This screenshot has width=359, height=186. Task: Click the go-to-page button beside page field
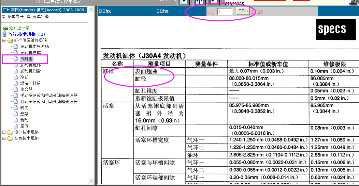coord(243,11)
